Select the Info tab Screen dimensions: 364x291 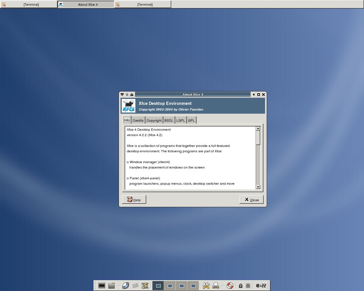[x=127, y=120]
